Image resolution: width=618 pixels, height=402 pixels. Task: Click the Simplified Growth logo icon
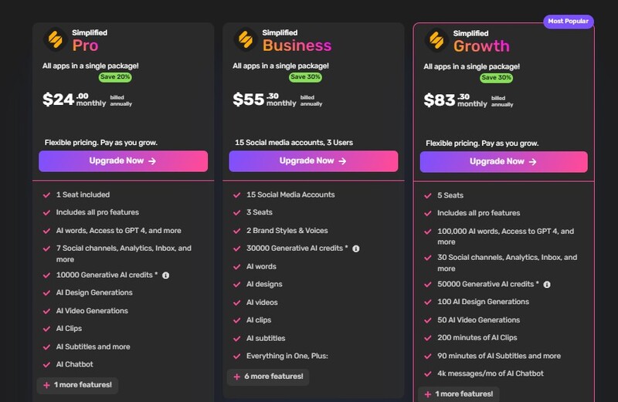[436, 39]
